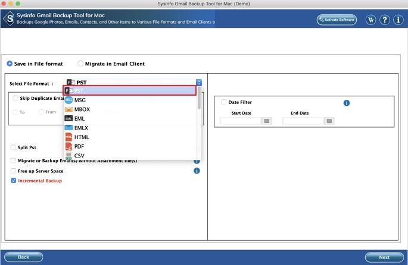This screenshot has width=408, height=265.
Task: Open the Start Date calendar picker
Action: pyautogui.click(x=266, y=121)
